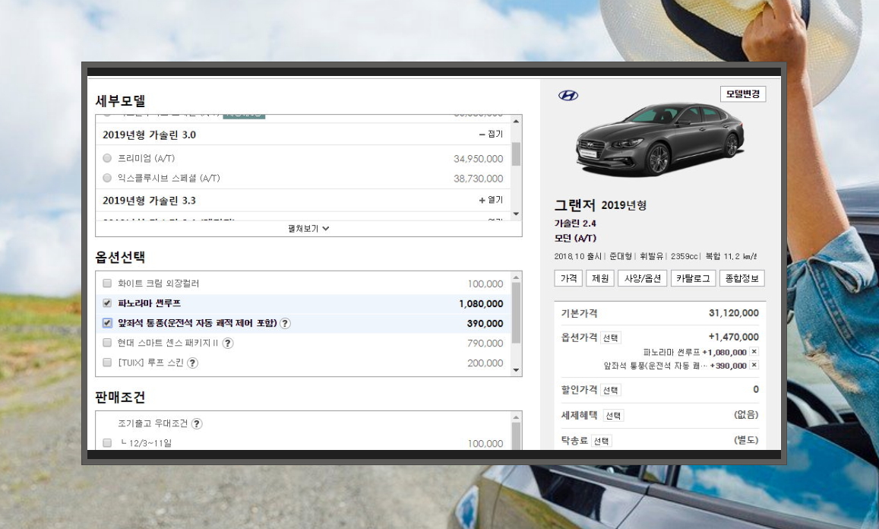Expand model list with 펼쳐보기
This screenshot has height=529, width=879.
click(x=308, y=228)
